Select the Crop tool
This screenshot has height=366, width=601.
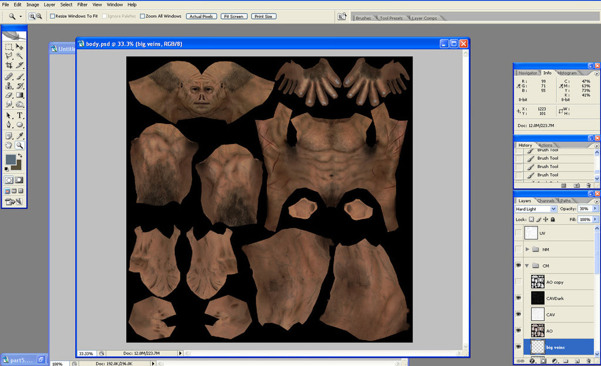coord(9,66)
